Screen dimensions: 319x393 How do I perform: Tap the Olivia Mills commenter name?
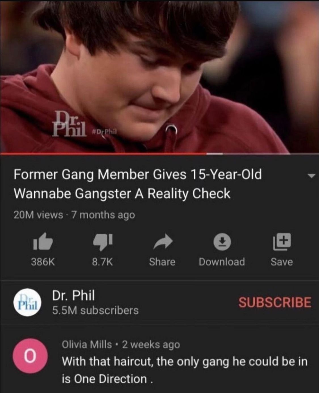click(x=87, y=345)
